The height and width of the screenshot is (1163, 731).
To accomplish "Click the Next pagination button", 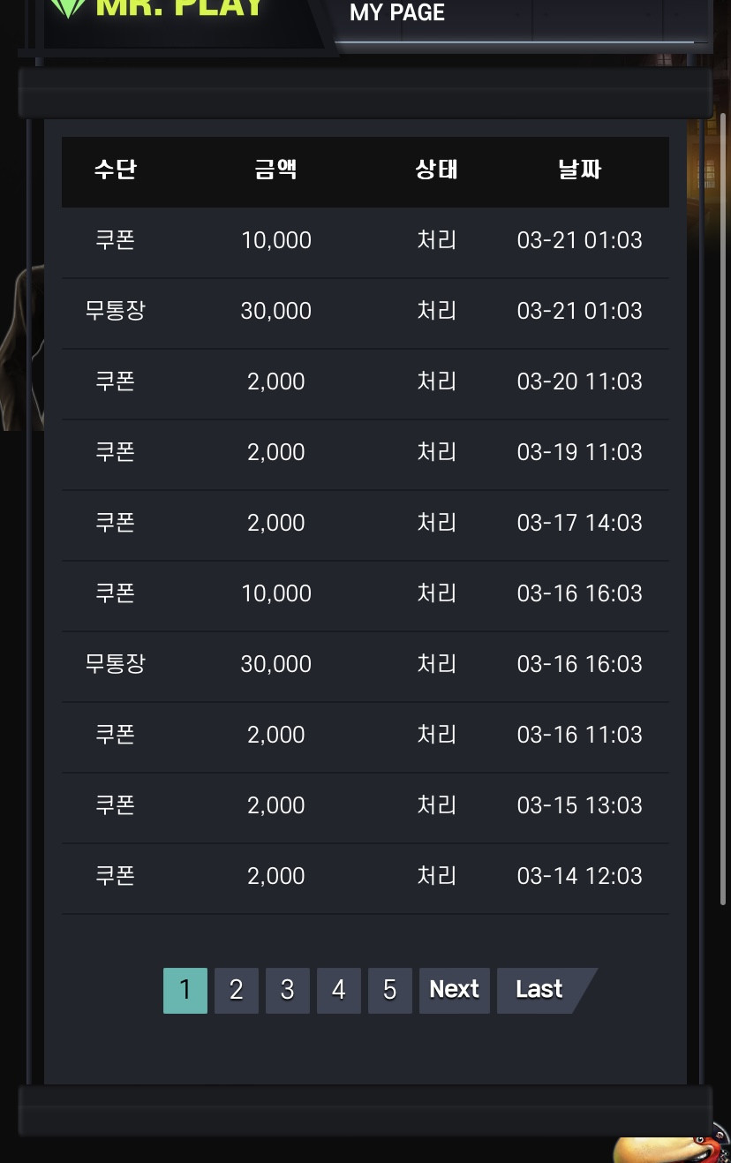I will point(454,990).
